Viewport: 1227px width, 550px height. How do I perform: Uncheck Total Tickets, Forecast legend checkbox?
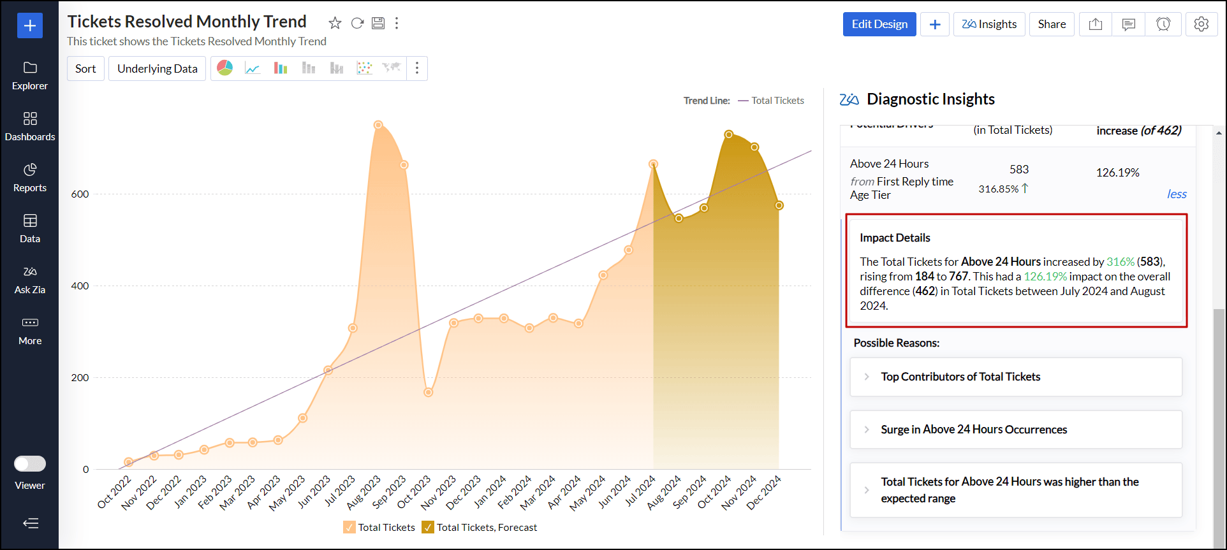(428, 527)
